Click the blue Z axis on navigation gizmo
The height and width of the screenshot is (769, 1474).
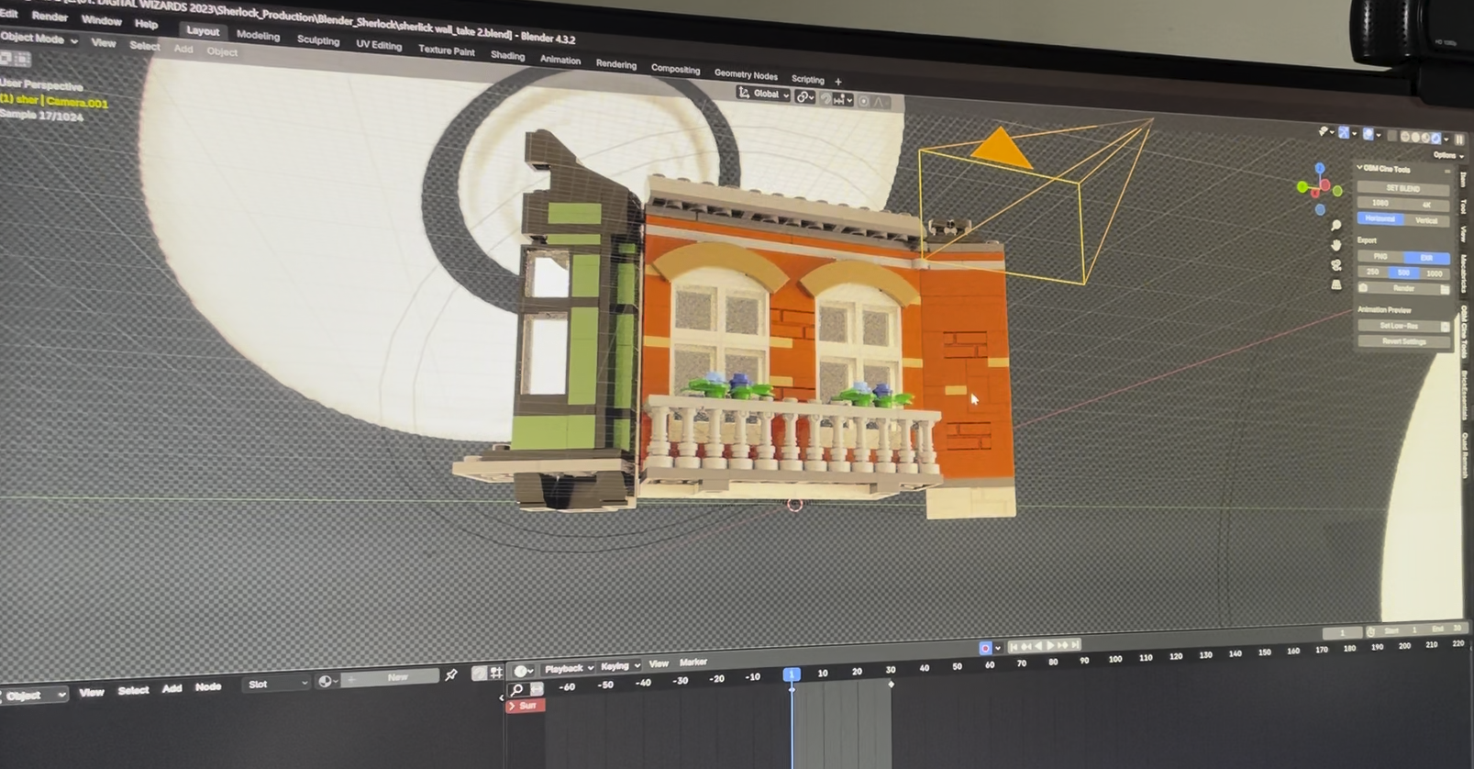(1320, 168)
